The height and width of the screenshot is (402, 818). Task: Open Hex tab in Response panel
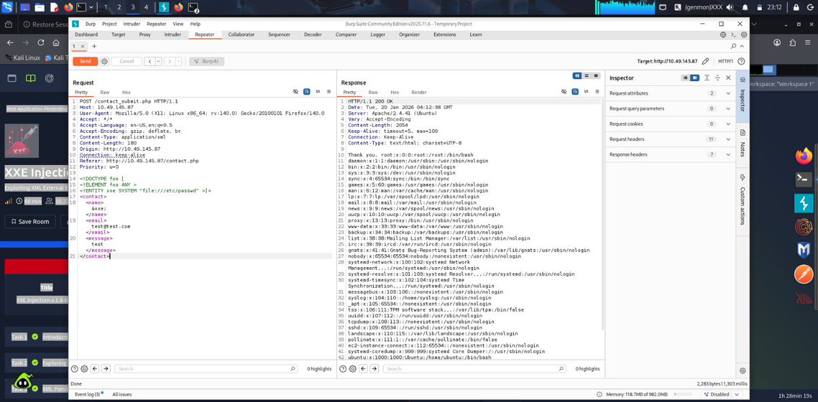pos(395,92)
